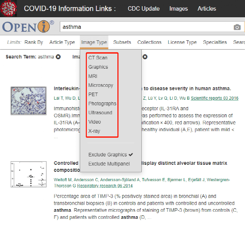Open Scientific reports 03 2016 journal link
245x233 pixels.
[x=214, y=98]
